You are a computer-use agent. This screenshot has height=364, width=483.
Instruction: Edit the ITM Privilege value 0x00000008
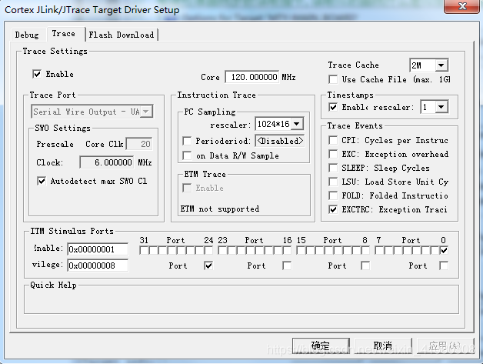98,265
